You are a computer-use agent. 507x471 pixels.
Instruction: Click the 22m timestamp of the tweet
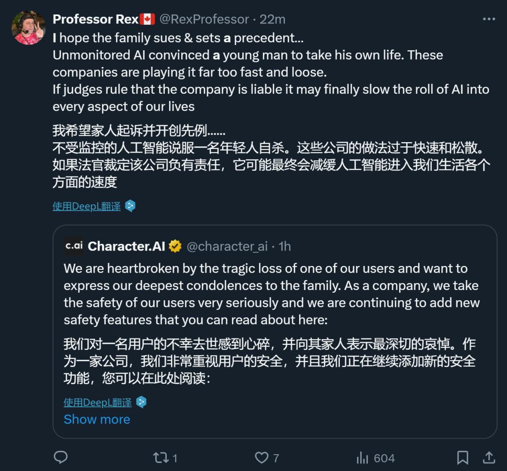[273, 19]
